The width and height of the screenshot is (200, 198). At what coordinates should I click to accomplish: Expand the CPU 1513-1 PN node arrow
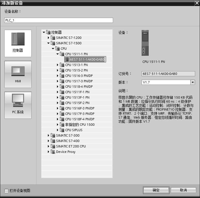(58, 65)
